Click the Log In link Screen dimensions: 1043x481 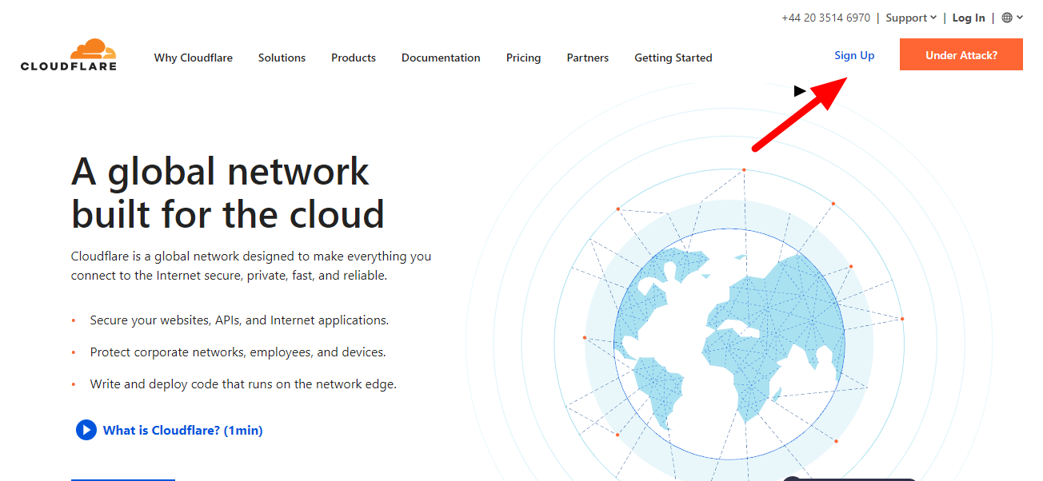pyautogui.click(x=969, y=18)
